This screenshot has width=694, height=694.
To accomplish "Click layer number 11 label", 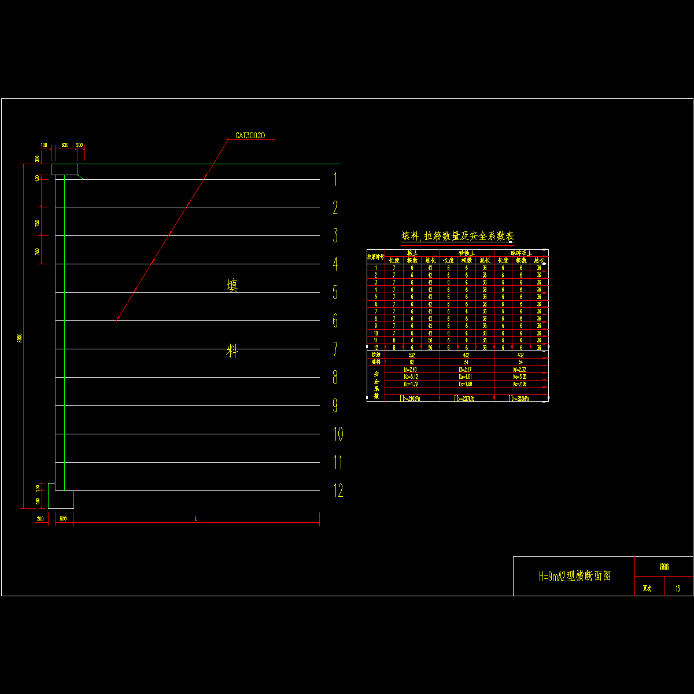I will pos(338,462).
